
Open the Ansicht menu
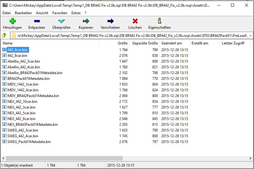pos(42,13)
